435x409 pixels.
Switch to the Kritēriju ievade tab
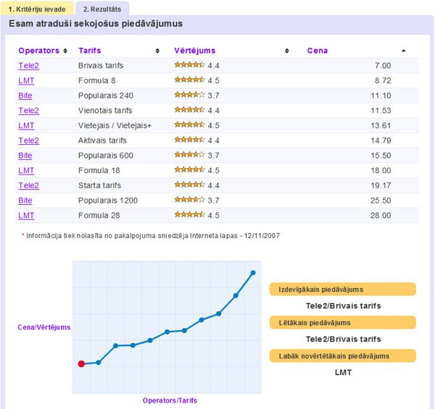point(36,9)
